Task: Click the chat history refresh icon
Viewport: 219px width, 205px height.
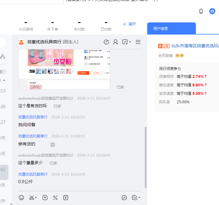Action: click(x=106, y=42)
